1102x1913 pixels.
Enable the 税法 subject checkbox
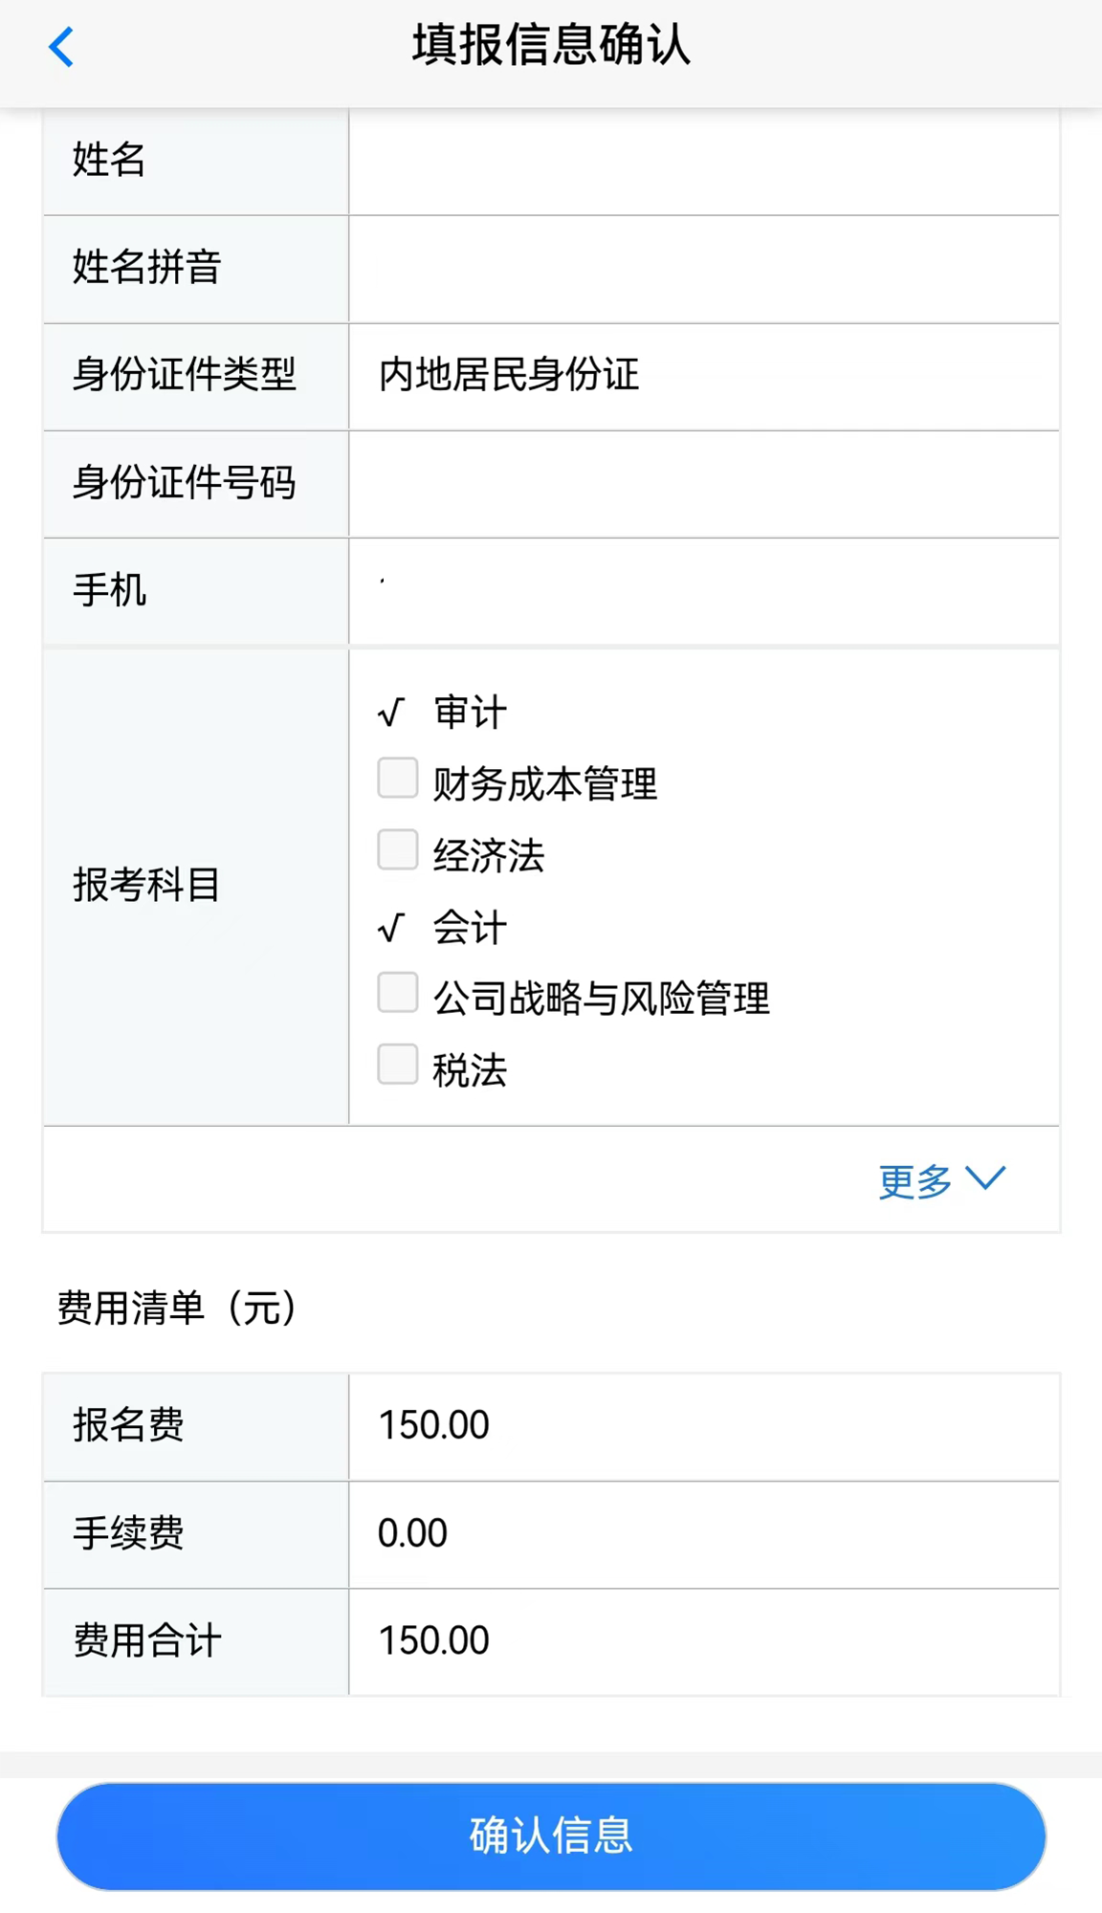(397, 1064)
